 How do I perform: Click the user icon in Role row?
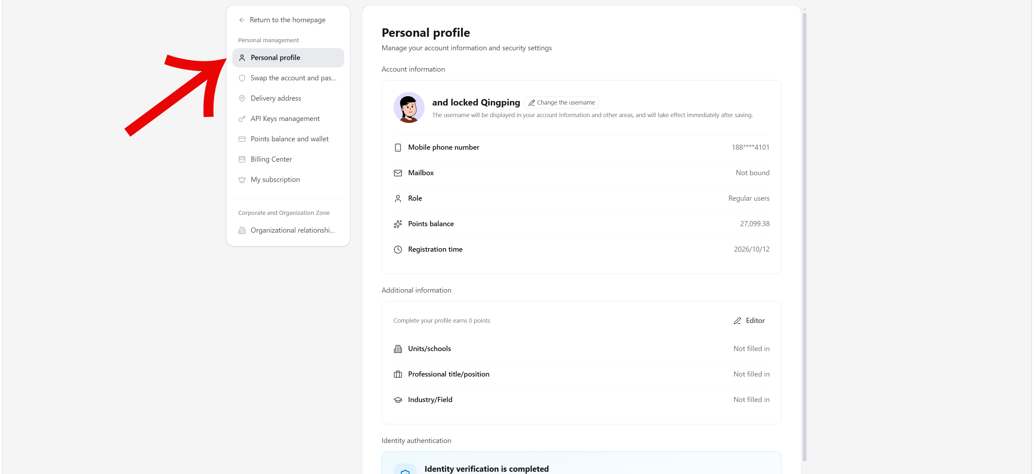pyautogui.click(x=398, y=198)
